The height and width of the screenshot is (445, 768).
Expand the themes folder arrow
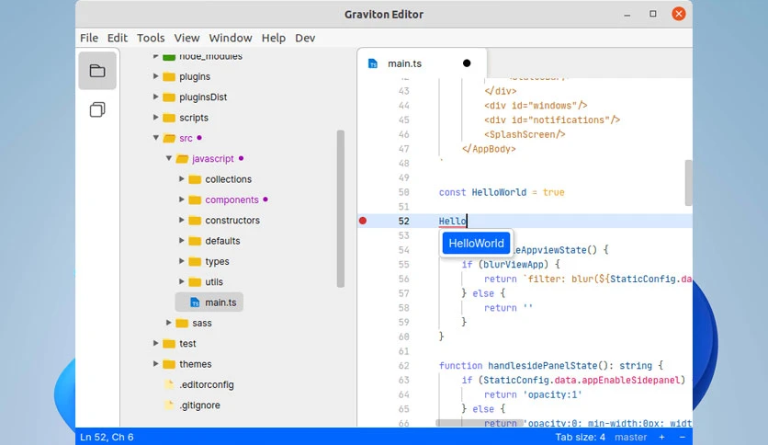155,364
